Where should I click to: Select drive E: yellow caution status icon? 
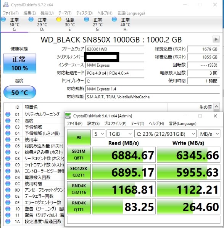pos(59,20)
